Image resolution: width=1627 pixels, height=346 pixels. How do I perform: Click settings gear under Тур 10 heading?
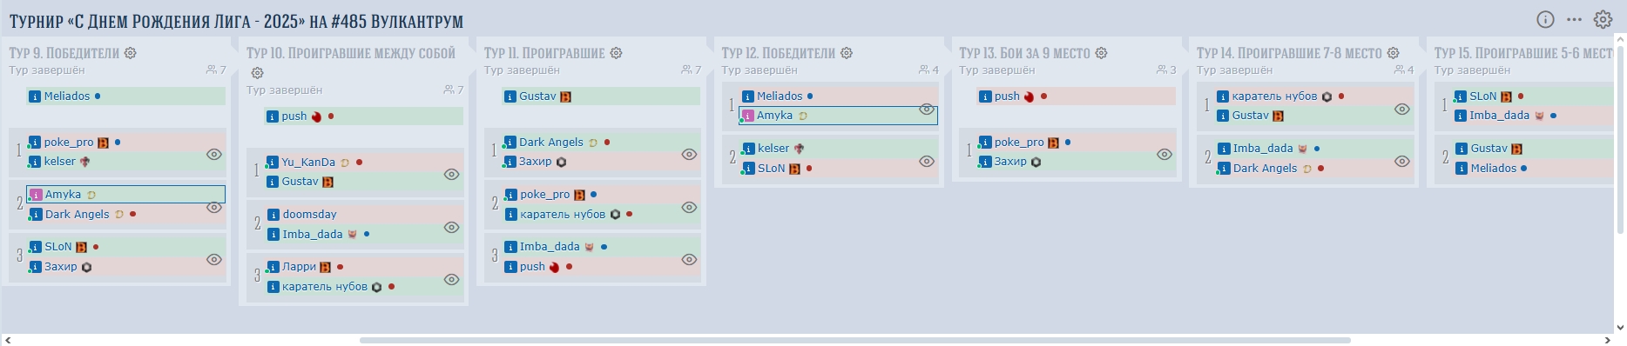click(x=257, y=73)
